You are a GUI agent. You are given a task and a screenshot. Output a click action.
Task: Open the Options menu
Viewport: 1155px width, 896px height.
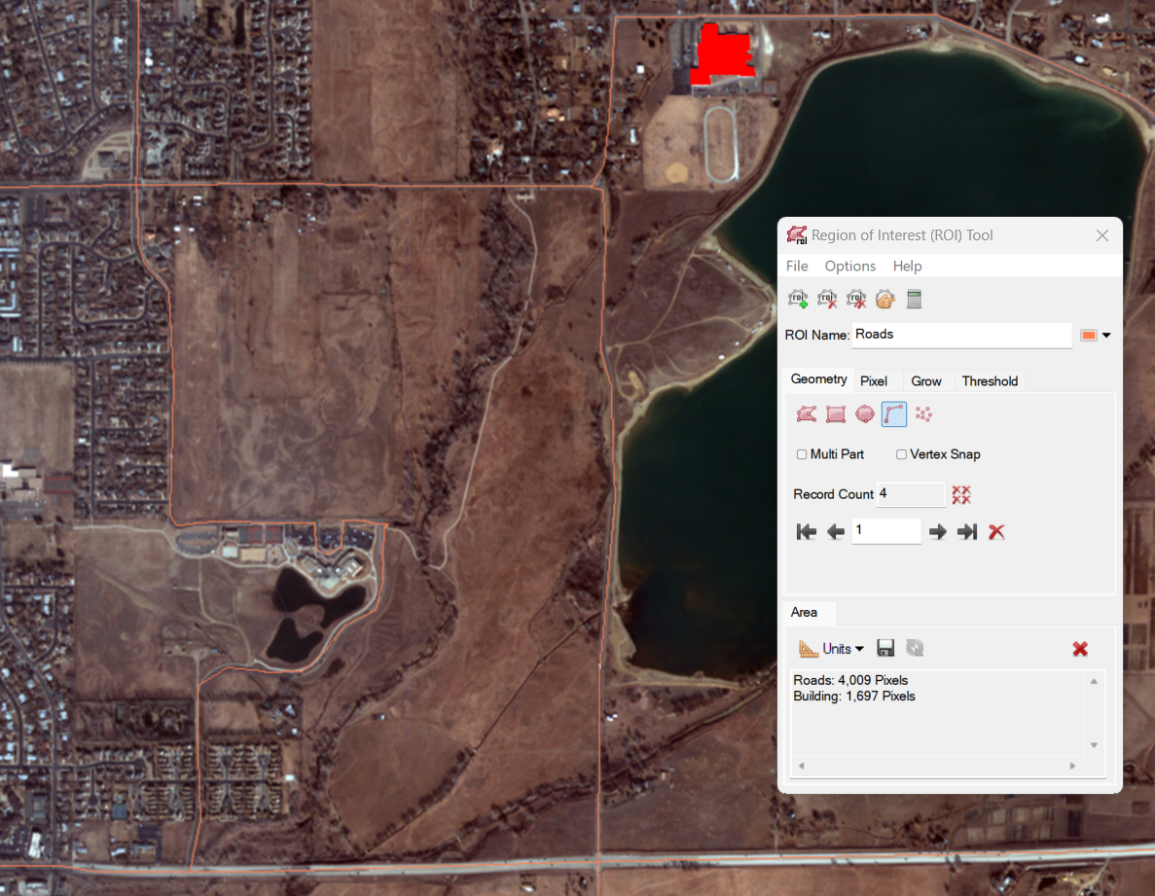[849, 266]
